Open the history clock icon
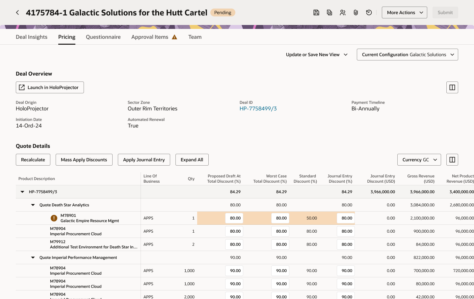Viewport: 474px width, 299px height. point(369,12)
